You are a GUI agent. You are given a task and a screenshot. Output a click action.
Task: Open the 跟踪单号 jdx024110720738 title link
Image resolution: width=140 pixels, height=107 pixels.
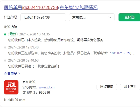(51, 8)
